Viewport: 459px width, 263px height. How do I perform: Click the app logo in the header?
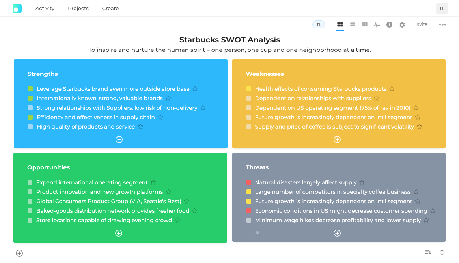[17, 8]
